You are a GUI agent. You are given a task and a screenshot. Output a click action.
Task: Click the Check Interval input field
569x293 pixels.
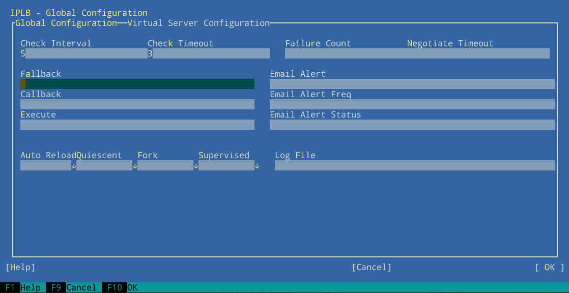click(84, 53)
